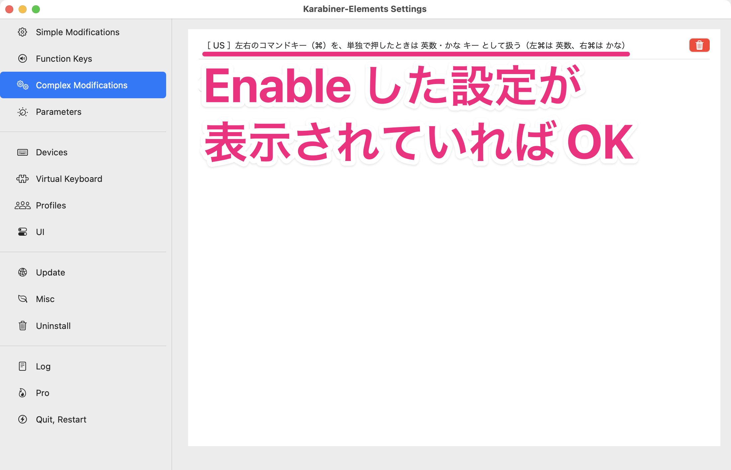Click the Log document icon
Image resolution: width=731 pixels, height=470 pixels.
(x=22, y=366)
